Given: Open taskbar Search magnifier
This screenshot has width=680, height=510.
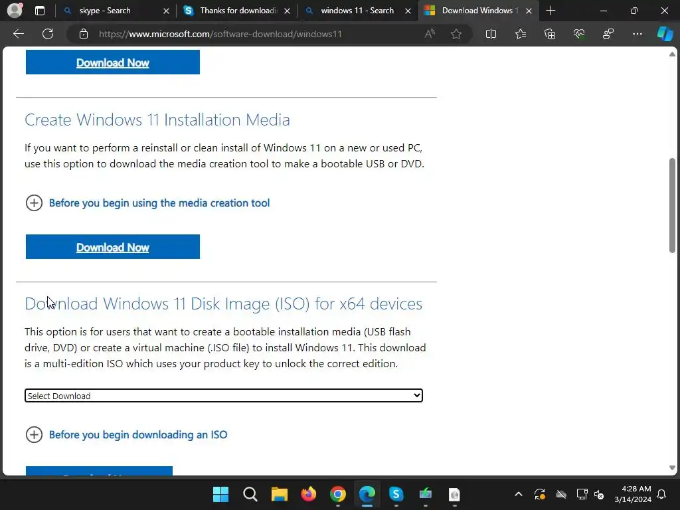Looking at the screenshot, I should [250, 494].
